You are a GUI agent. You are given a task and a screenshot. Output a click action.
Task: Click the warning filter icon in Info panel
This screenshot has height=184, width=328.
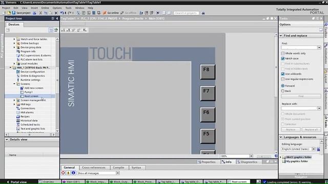tap(68, 173)
